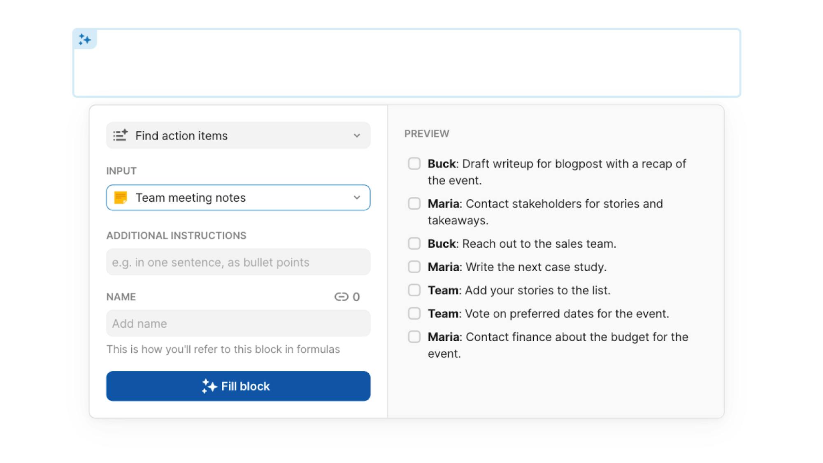This screenshot has height=463, width=823.
Task: Click the sparkle icon on Fill block button
Action: pyautogui.click(x=209, y=386)
